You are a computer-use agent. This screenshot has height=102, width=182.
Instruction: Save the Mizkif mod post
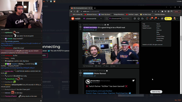tap(113, 66)
